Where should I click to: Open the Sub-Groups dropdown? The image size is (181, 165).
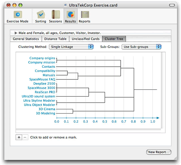(x=141, y=47)
